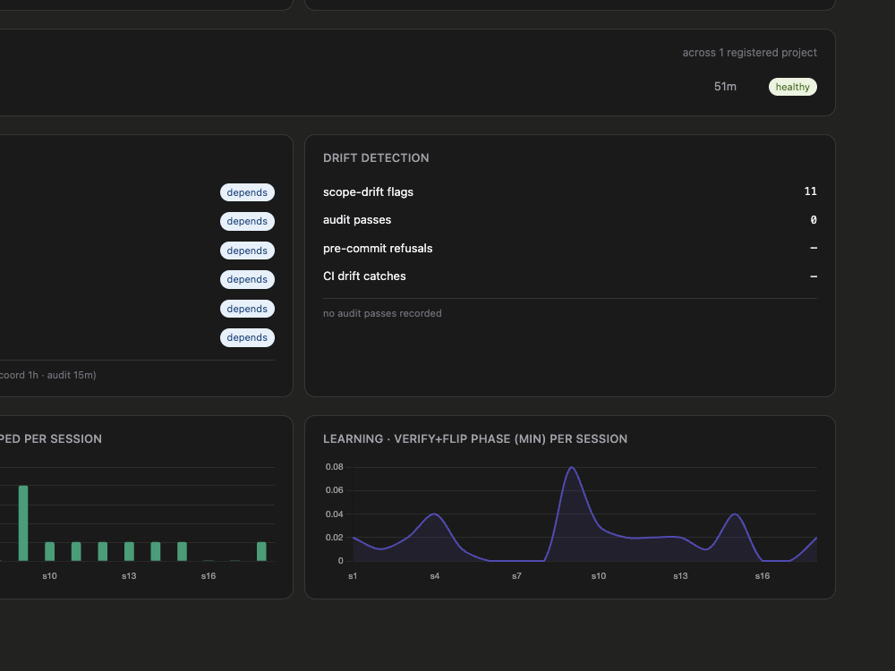Click the "0.04" y-axis label
This screenshot has height=671, width=895.
tap(334, 514)
